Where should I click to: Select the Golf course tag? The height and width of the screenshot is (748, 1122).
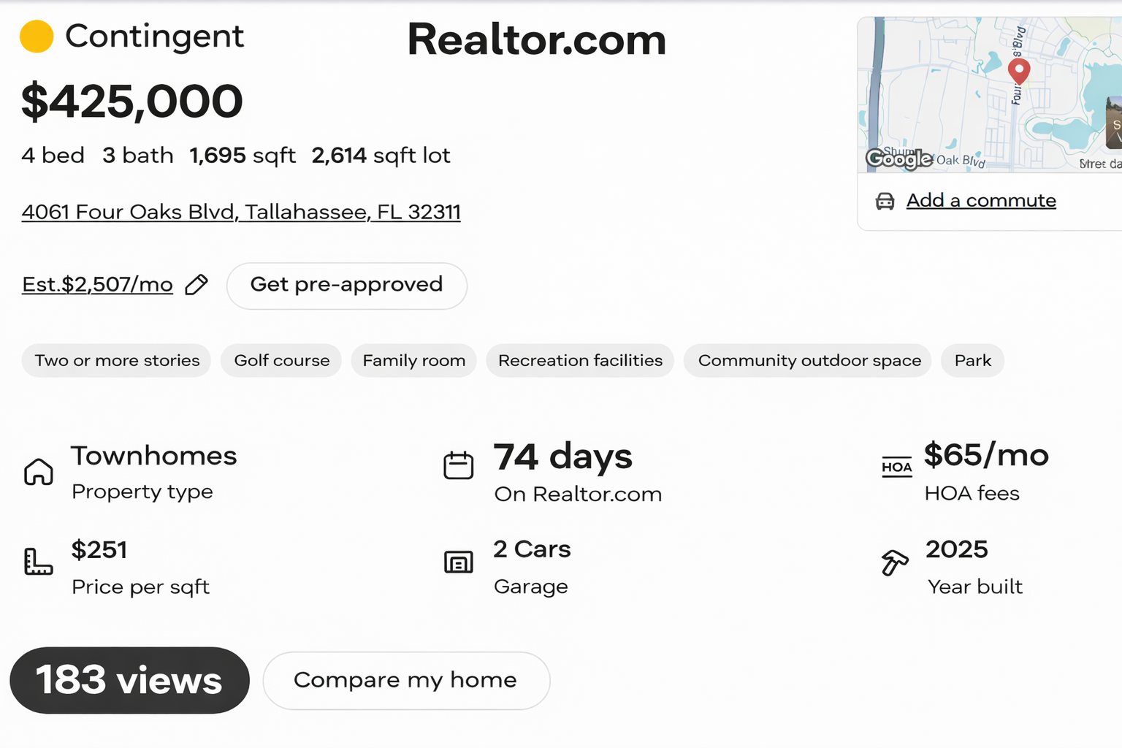coord(281,361)
